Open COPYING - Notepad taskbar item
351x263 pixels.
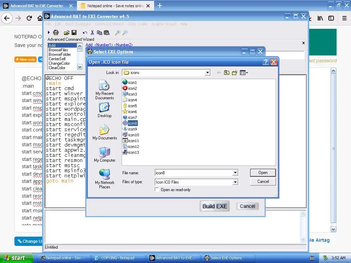pos(118,258)
